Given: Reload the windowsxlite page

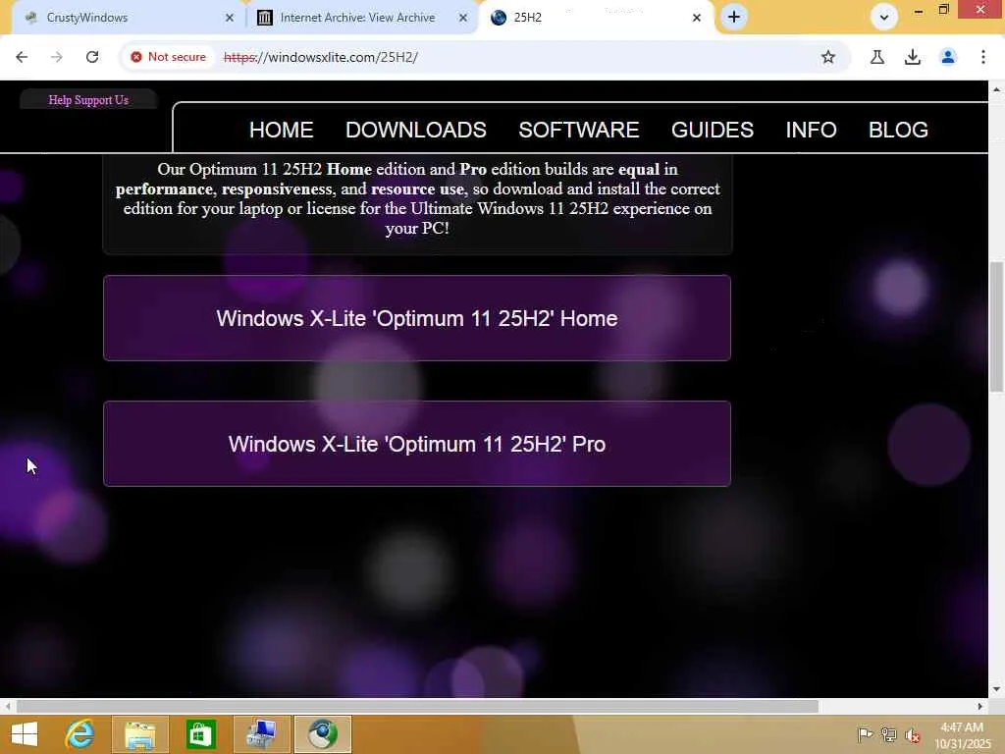Looking at the screenshot, I should [x=92, y=57].
